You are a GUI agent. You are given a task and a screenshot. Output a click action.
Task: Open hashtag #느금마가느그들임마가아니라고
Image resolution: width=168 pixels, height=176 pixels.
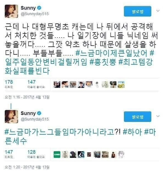tap(59, 132)
